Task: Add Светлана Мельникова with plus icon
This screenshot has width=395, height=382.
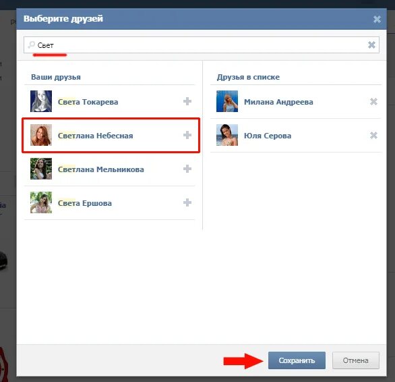Action: (x=187, y=169)
